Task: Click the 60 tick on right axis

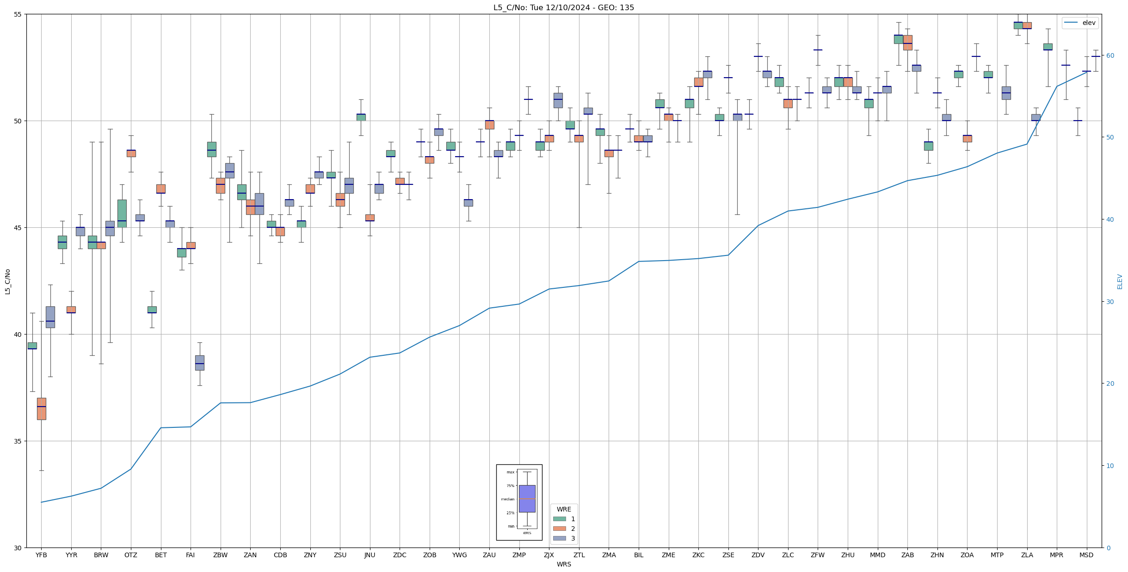Action: click(1110, 55)
